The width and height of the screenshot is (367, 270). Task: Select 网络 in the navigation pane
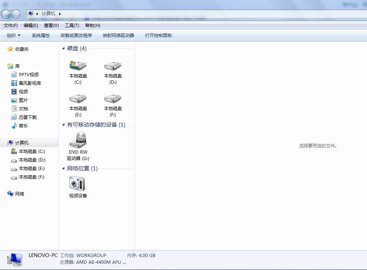pos(20,194)
